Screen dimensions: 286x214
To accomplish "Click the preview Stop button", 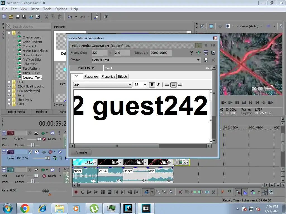I will point(244,103).
